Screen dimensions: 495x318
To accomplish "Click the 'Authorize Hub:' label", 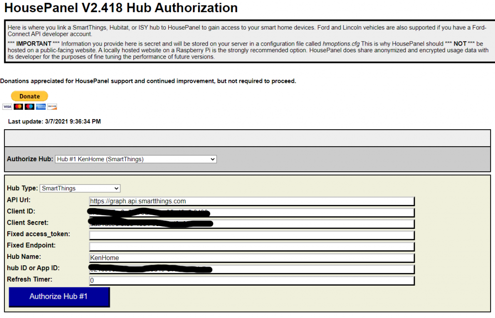I will click(29, 159).
